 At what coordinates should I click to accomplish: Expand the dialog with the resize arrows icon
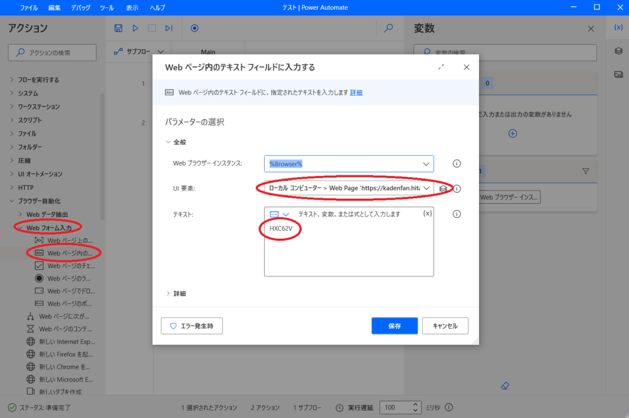pos(441,67)
